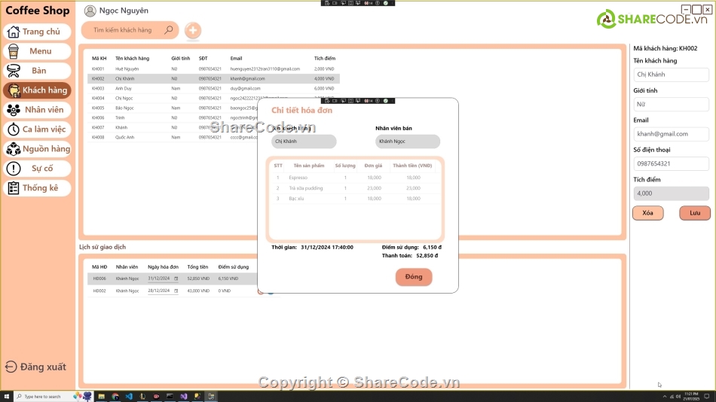The width and height of the screenshot is (716, 402).
Task: Select customer row KH003 Anh Duy
Action: coord(213,89)
